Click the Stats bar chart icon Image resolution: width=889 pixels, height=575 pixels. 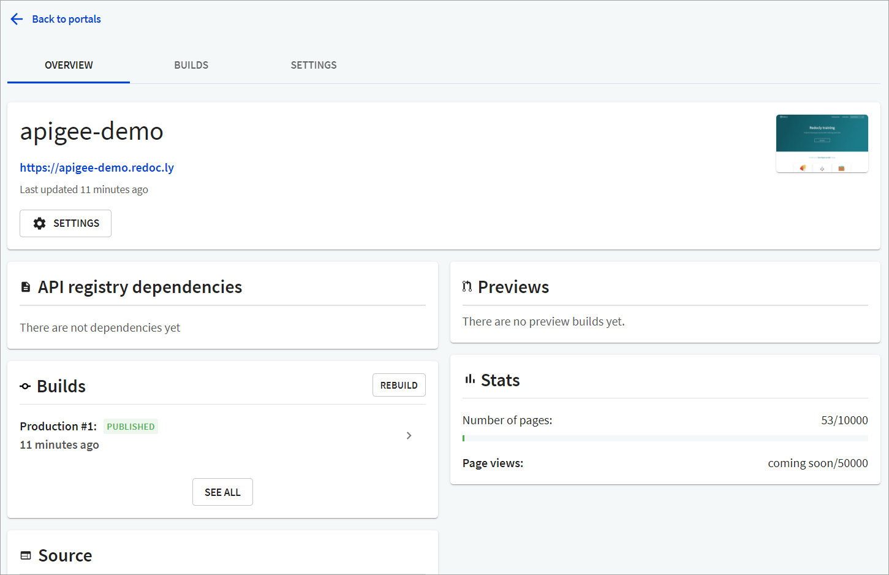[x=470, y=379]
